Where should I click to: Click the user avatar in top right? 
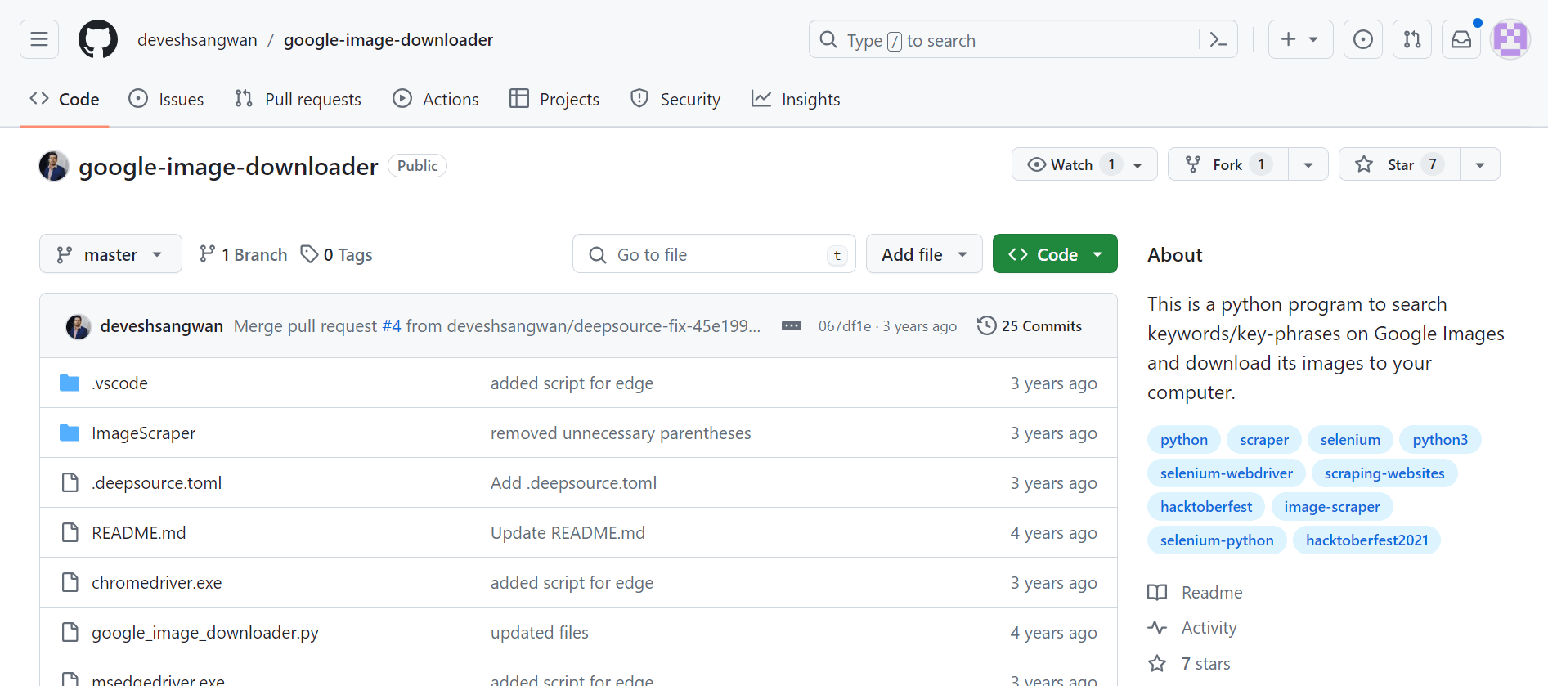[1510, 39]
